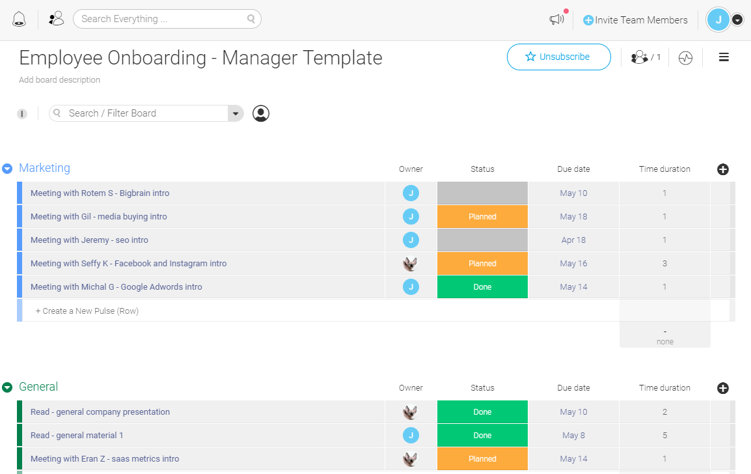The height and width of the screenshot is (474, 751).
Task: Click the Unsubscribe button
Action: pos(558,57)
